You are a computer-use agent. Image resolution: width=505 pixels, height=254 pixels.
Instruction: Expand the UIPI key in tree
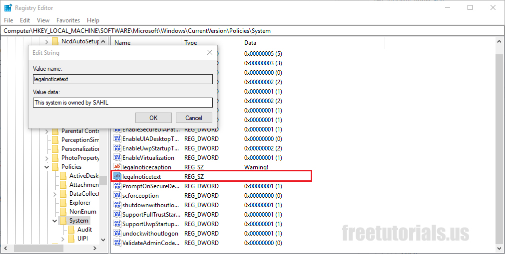point(63,239)
